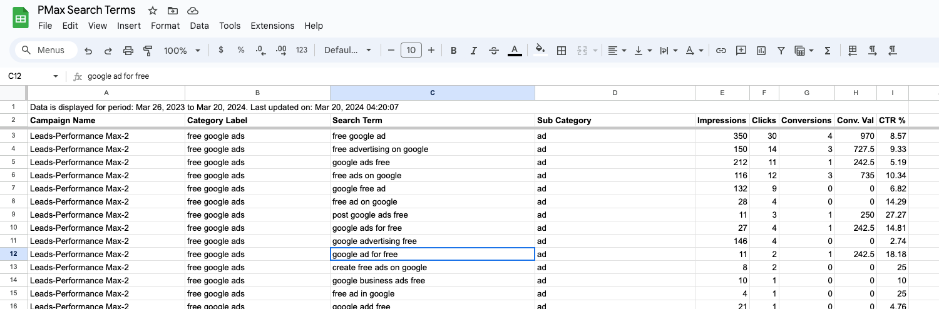Star the PMax Search Terms document

(153, 11)
